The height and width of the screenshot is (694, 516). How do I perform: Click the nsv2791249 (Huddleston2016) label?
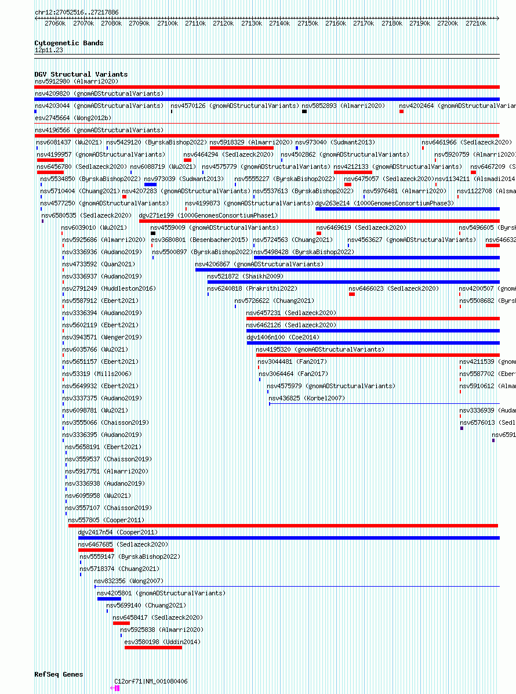pos(109,288)
